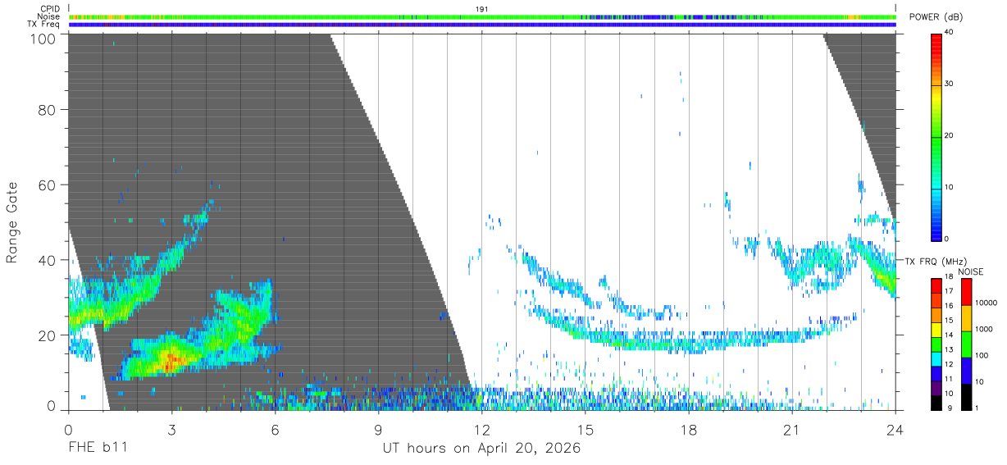The height and width of the screenshot is (465, 1007).
Task: Click the 'Noise' row label at top left
Action: click(x=49, y=16)
